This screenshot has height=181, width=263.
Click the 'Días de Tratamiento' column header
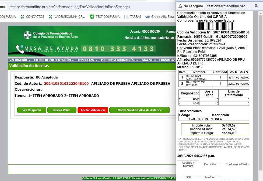(x=234, y=93)
